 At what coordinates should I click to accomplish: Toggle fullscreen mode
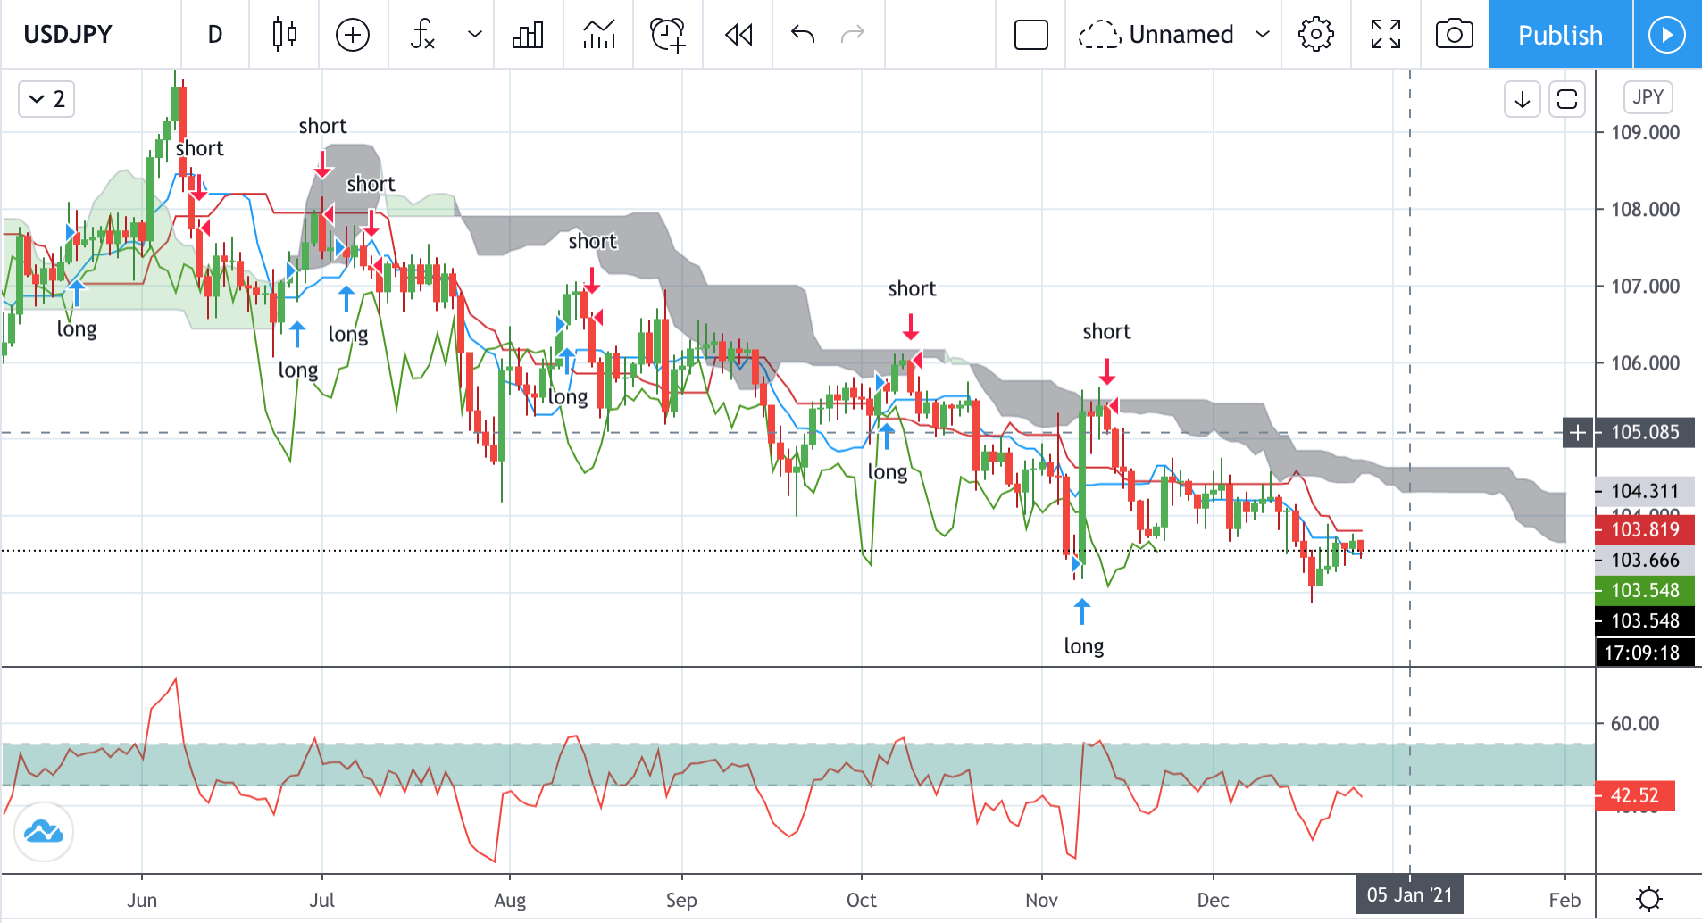(1386, 34)
